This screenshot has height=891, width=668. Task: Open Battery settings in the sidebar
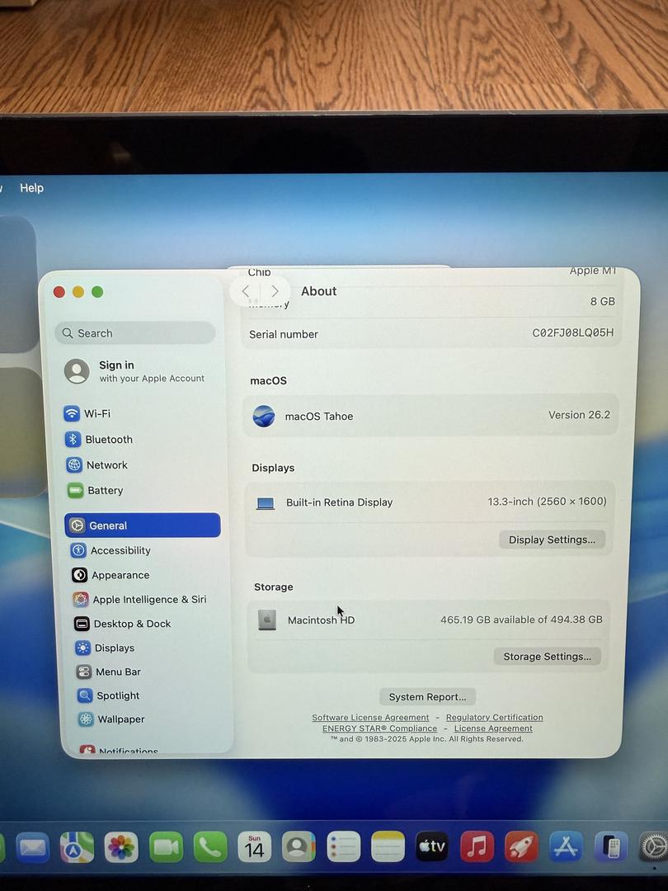tap(104, 490)
